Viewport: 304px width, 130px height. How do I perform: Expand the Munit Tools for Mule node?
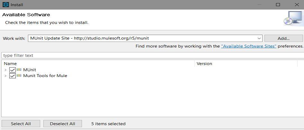(5, 76)
